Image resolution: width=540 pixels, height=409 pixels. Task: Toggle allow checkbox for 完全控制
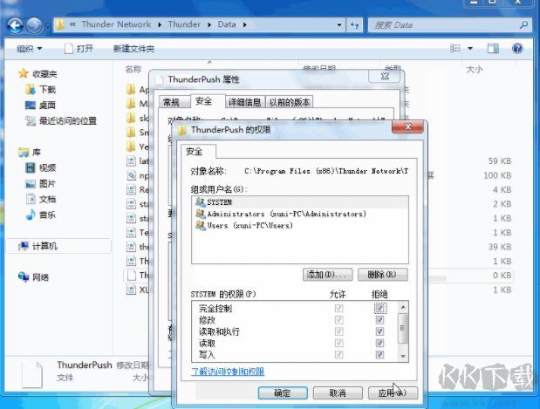[x=338, y=308]
